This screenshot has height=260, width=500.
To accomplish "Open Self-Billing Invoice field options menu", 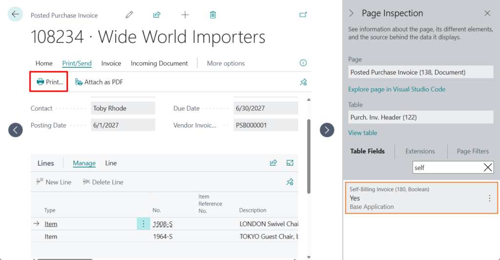I will 490,198.
